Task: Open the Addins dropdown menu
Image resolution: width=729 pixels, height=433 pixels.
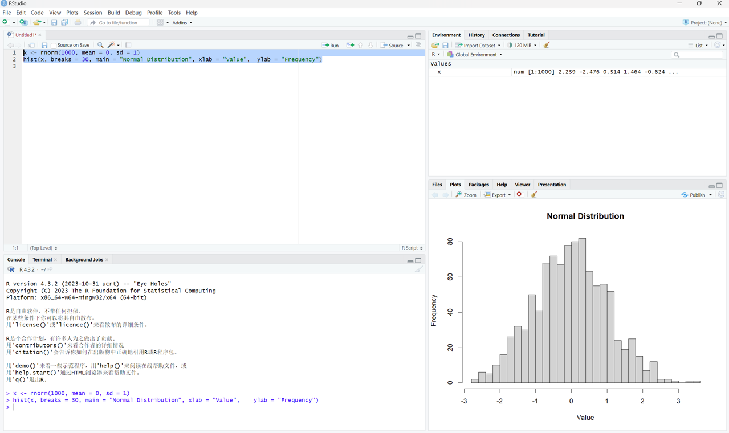Action: [x=182, y=23]
